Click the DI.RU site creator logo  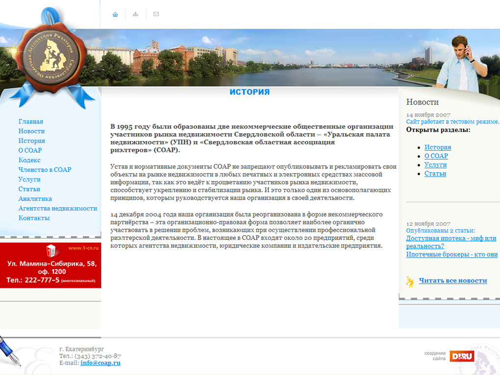point(462,356)
